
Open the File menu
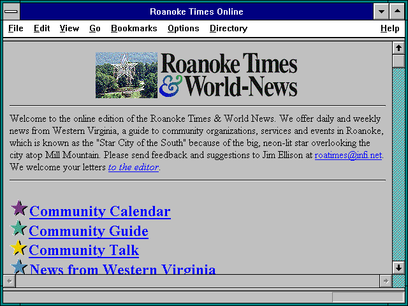(x=15, y=28)
